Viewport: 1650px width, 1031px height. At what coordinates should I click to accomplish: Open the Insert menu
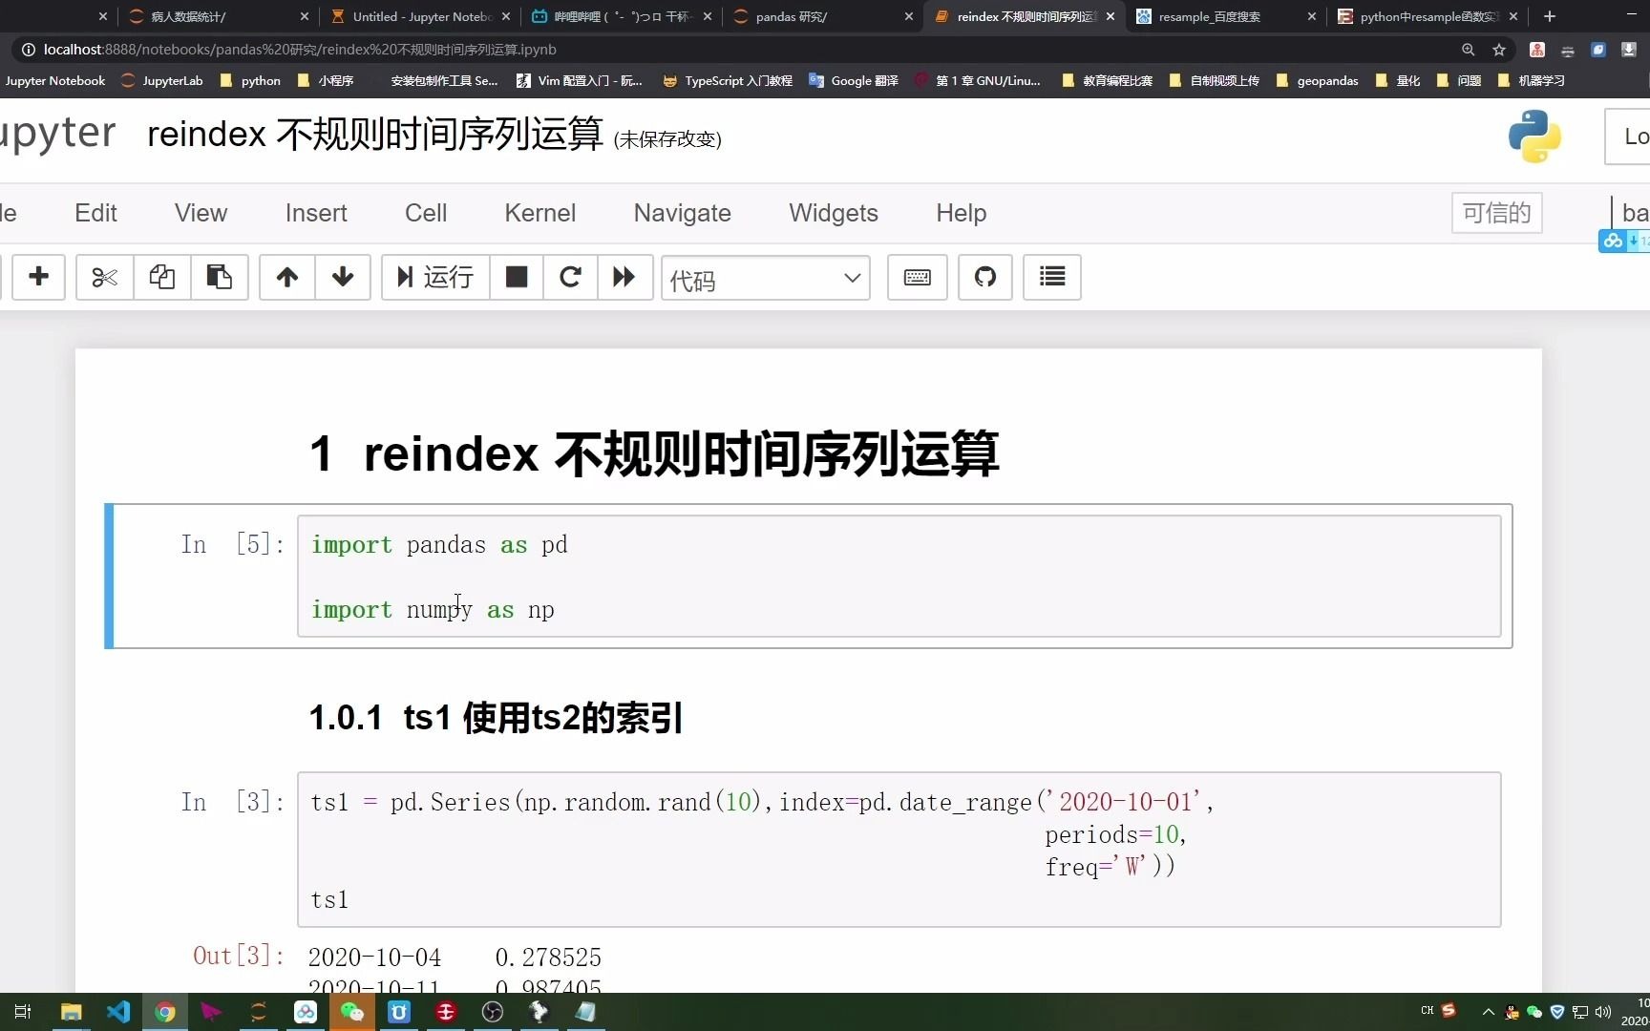pos(316,213)
